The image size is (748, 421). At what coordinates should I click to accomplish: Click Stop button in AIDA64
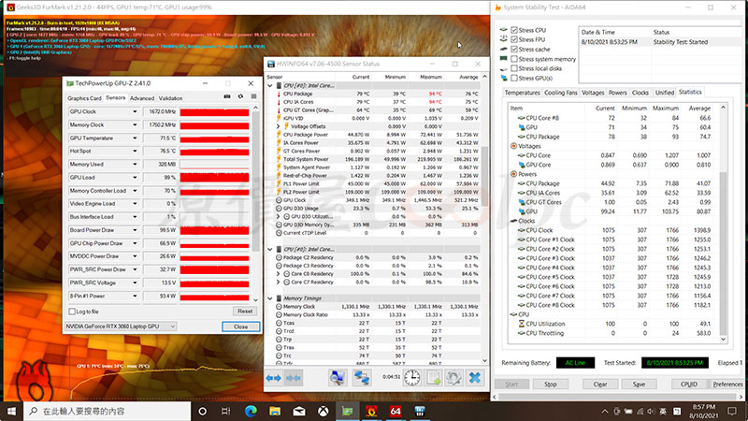pyautogui.click(x=551, y=385)
